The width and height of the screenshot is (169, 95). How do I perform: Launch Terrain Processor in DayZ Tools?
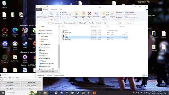31,86
